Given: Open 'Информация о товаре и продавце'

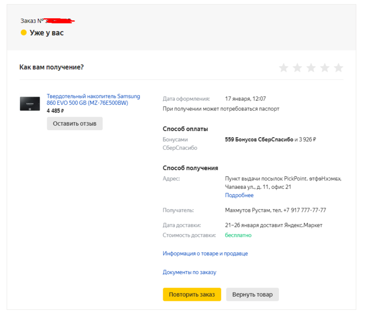Looking at the screenshot, I should (x=205, y=253).
